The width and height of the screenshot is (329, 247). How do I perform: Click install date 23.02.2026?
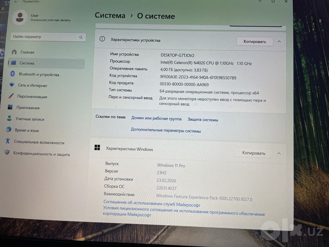(166, 180)
